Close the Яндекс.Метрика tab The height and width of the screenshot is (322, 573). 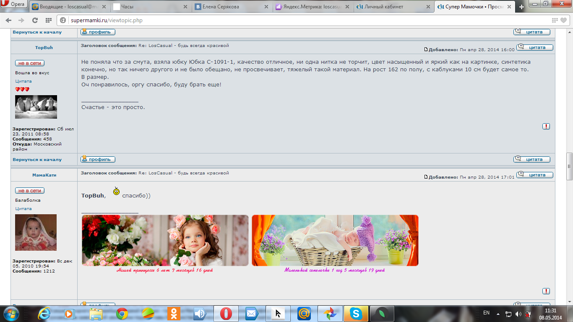347,7
